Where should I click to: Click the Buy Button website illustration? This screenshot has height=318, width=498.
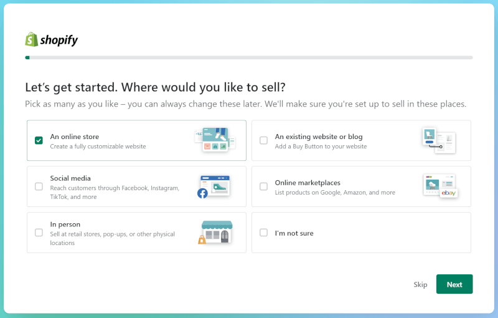pos(439,140)
